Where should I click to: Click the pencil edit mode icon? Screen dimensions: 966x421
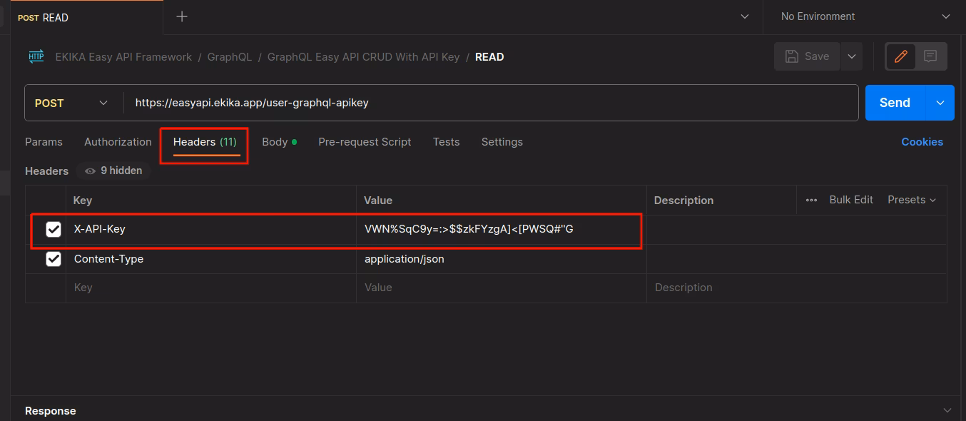coord(900,56)
